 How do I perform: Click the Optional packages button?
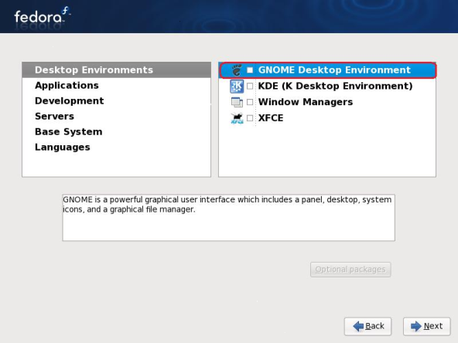(x=350, y=270)
